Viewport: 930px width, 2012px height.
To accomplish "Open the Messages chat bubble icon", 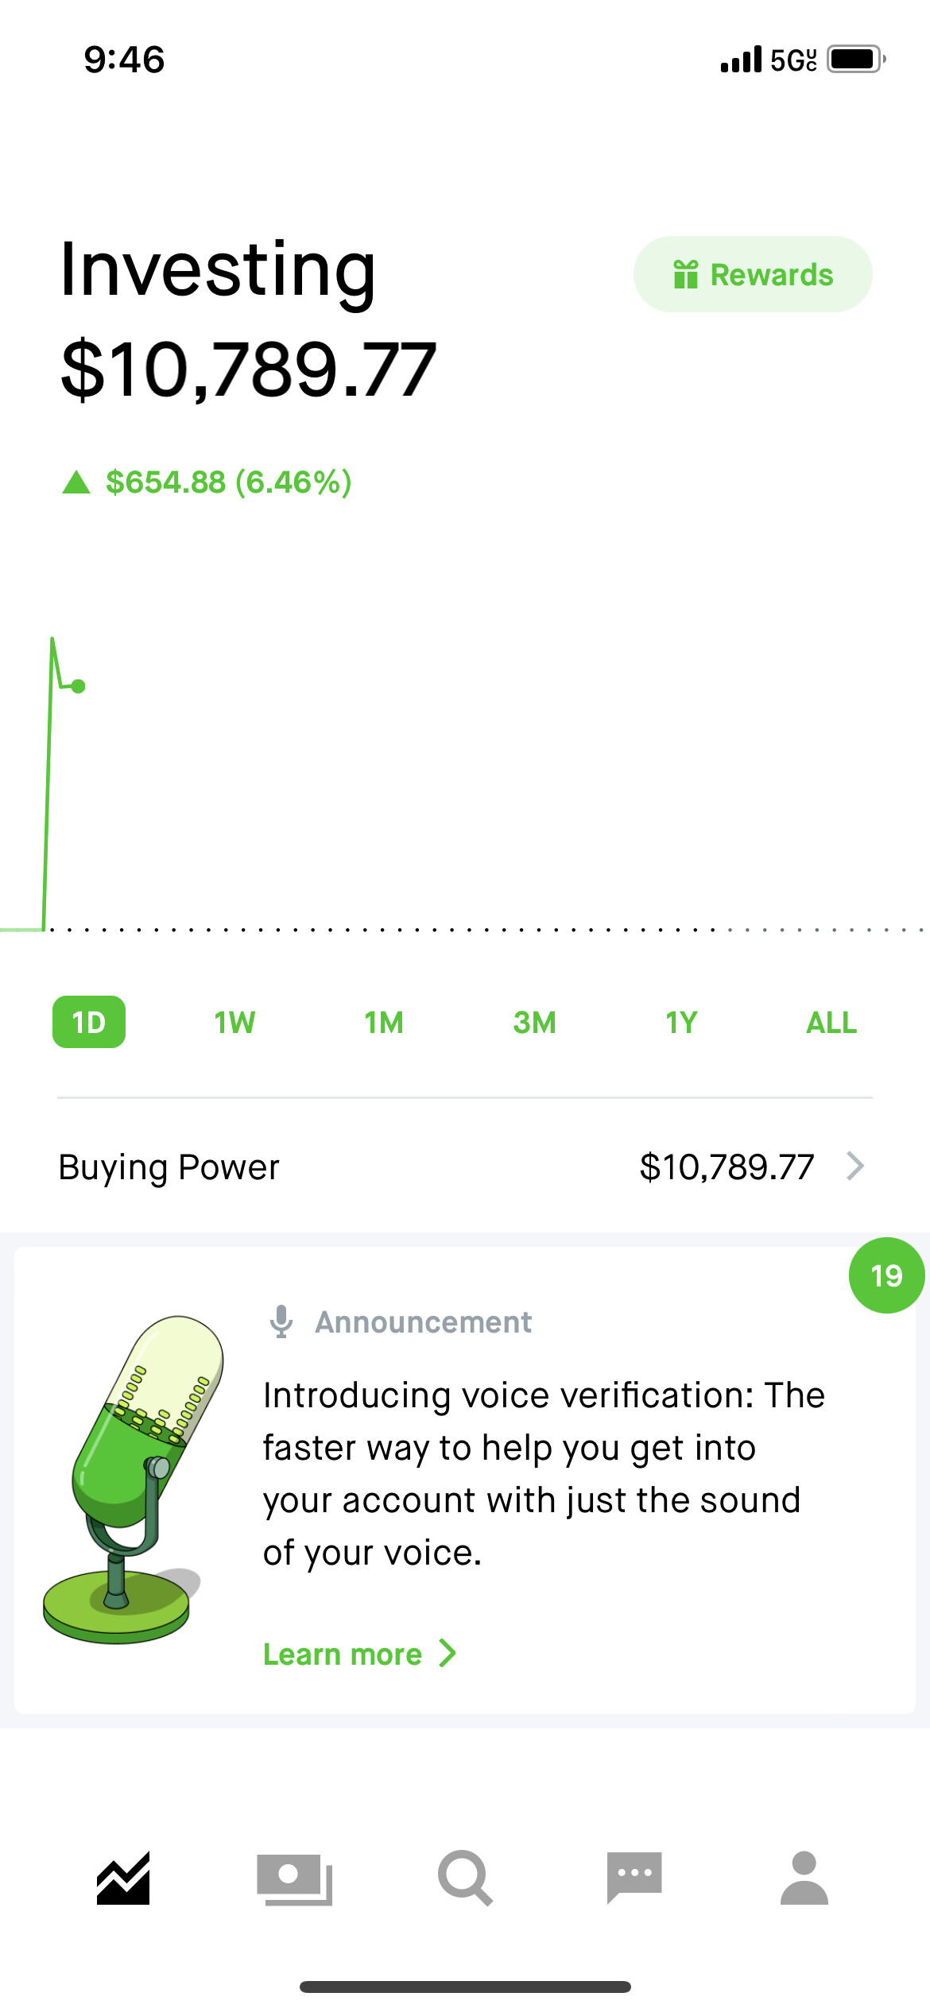I will pos(634,1878).
